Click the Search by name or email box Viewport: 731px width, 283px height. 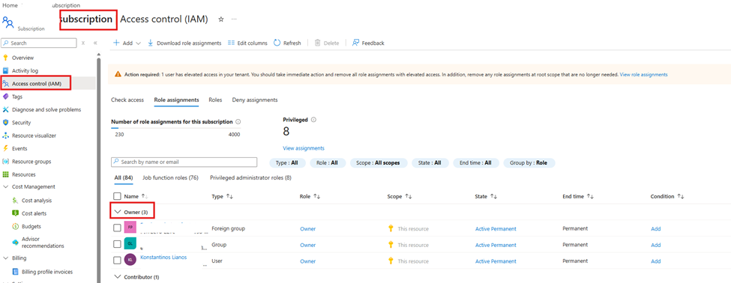pos(184,162)
